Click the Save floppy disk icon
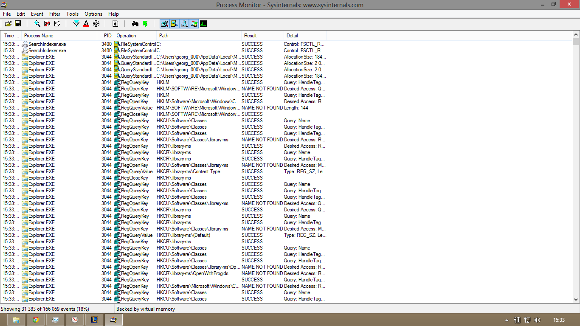The height and width of the screenshot is (326, 580). [18, 24]
